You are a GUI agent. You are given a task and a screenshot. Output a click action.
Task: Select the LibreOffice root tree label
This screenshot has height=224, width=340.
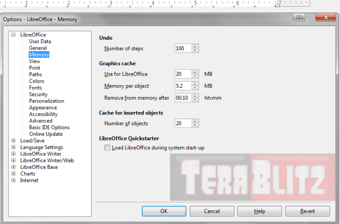(x=33, y=34)
